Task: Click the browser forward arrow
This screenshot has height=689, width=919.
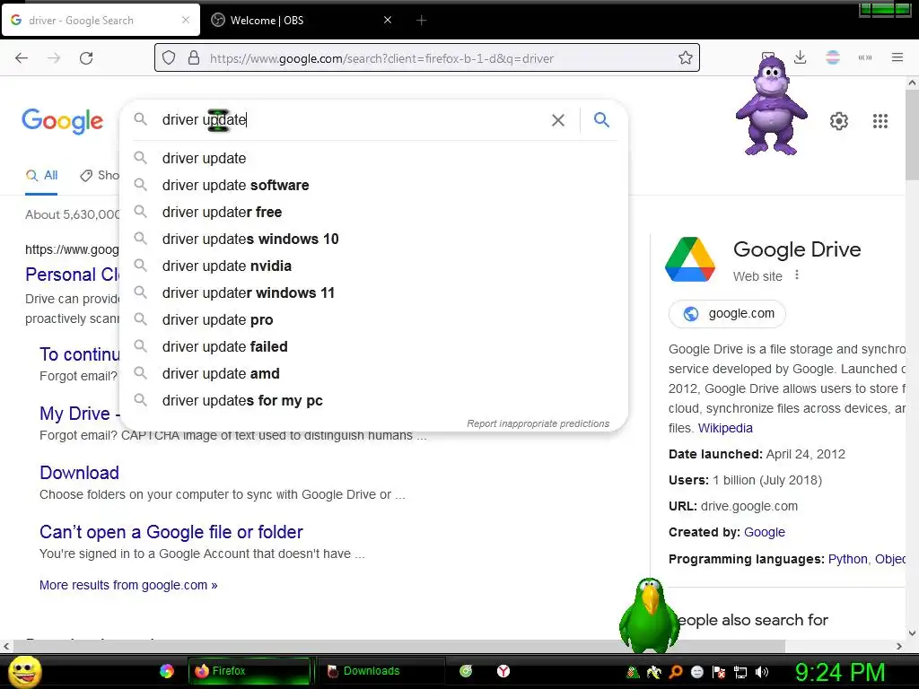Action: [54, 58]
